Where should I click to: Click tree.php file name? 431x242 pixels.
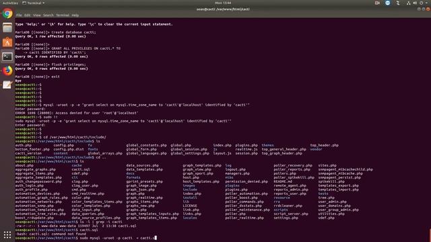click(x=326, y=198)
